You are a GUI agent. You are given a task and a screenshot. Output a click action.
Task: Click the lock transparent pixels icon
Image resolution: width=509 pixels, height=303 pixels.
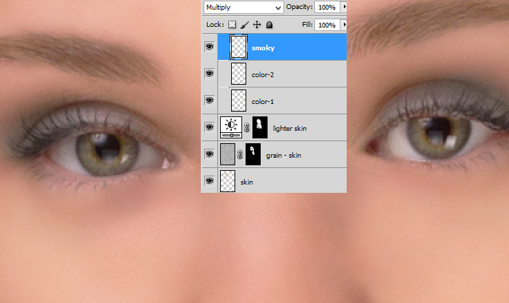[x=232, y=25]
